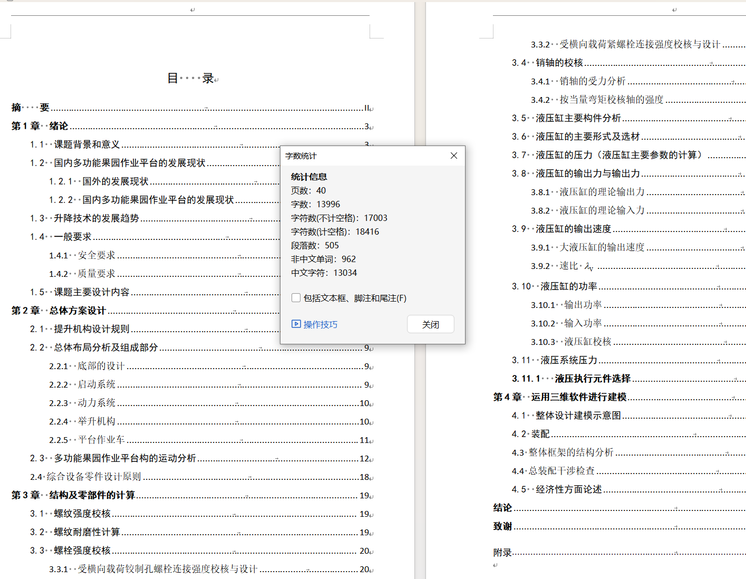746x579 pixels.
Task: Open the 操作技巧 link
Action: (x=321, y=324)
